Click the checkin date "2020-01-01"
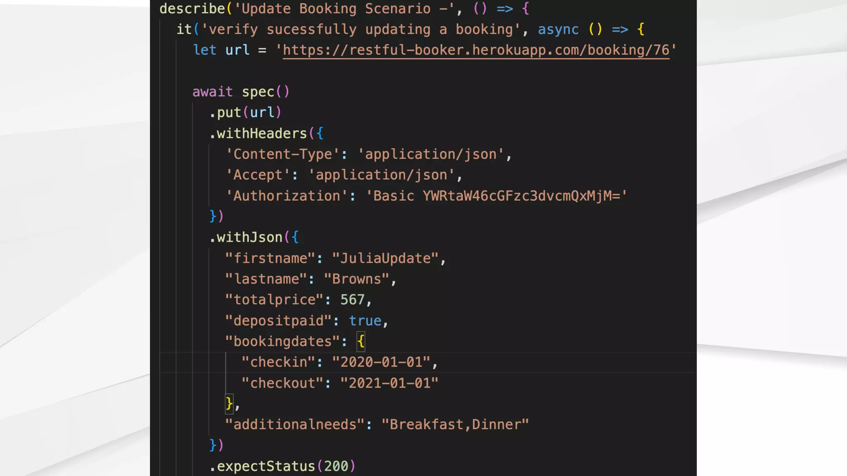Screen dimensions: 847x476 tap(381, 362)
